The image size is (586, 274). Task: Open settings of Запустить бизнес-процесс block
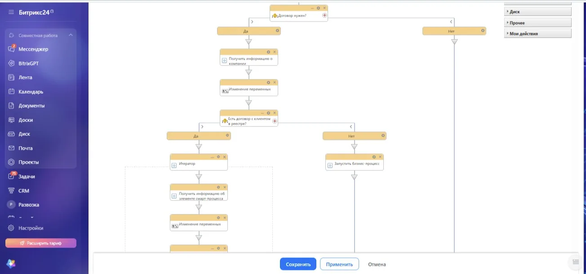tap(374, 157)
